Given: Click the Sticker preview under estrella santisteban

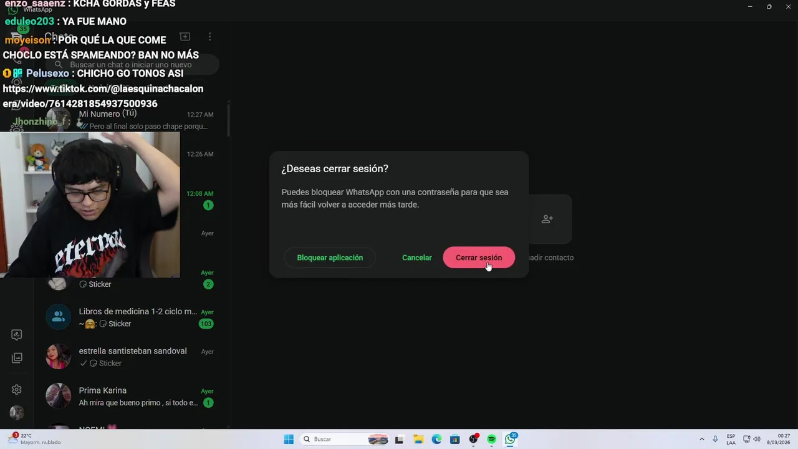Looking at the screenshot, I should pyautogui.click(x=106, y=363).
